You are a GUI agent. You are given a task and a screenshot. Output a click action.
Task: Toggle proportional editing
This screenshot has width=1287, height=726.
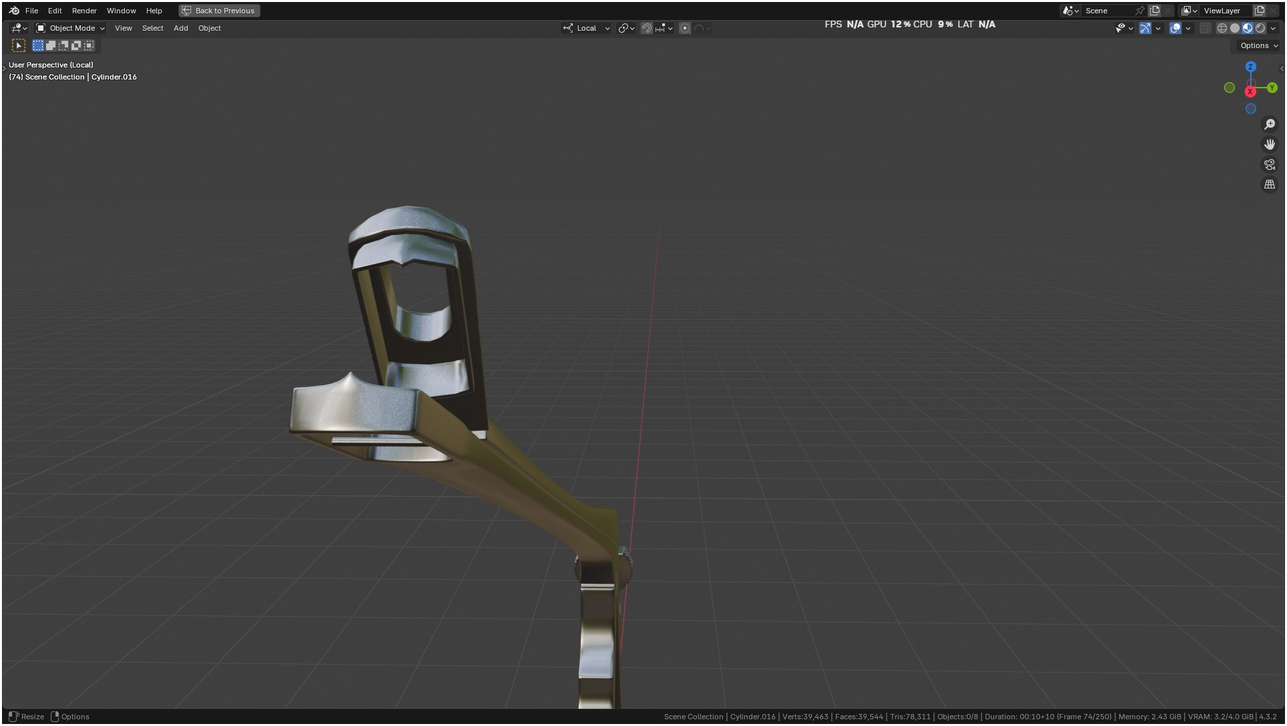pyautogui.click(x=684, y=28)
